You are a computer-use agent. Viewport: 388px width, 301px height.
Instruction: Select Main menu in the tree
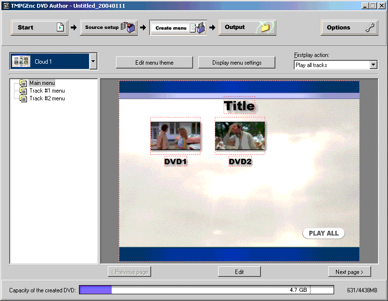point(42,83)
